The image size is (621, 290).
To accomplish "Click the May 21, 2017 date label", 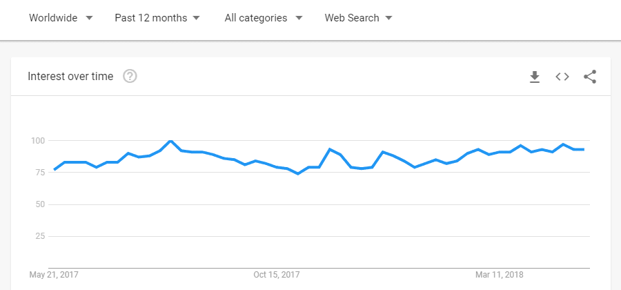I will point(55,275).
